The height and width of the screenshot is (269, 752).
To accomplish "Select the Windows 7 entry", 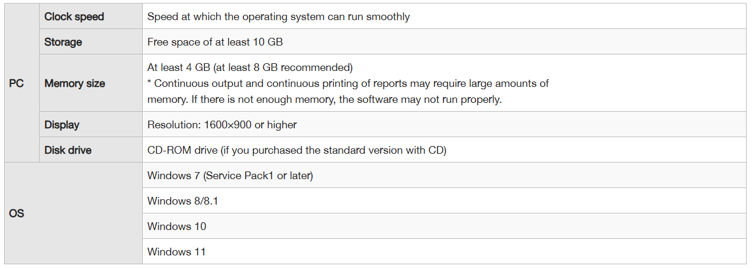I will (230, 176).
